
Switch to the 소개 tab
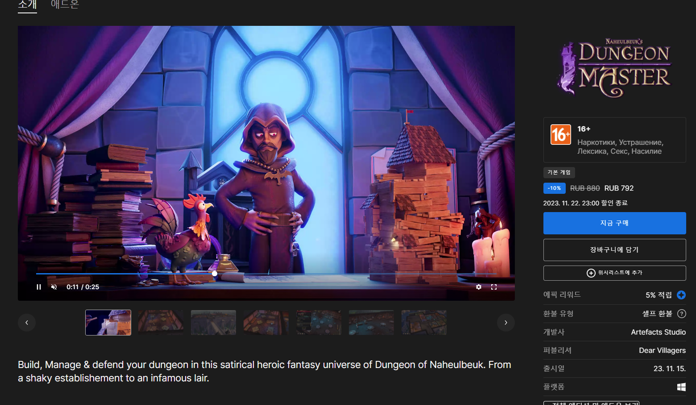pyautogui.click(x=27, y=5)
